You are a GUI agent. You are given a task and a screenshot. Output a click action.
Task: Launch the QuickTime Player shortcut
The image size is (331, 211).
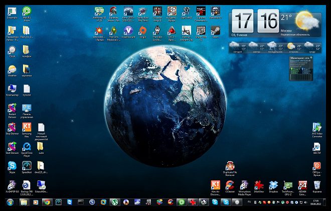click(27, 150)
